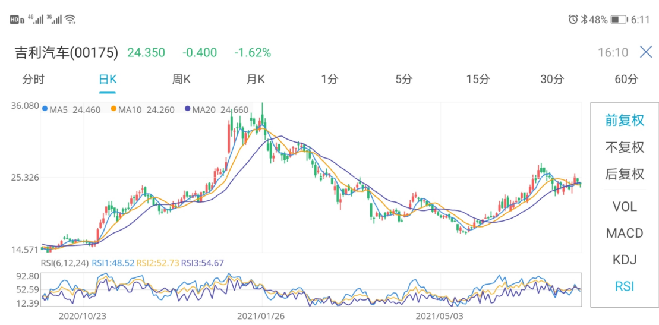
Task: Tap the 3G signal strength icon
Action: [54, 19]
